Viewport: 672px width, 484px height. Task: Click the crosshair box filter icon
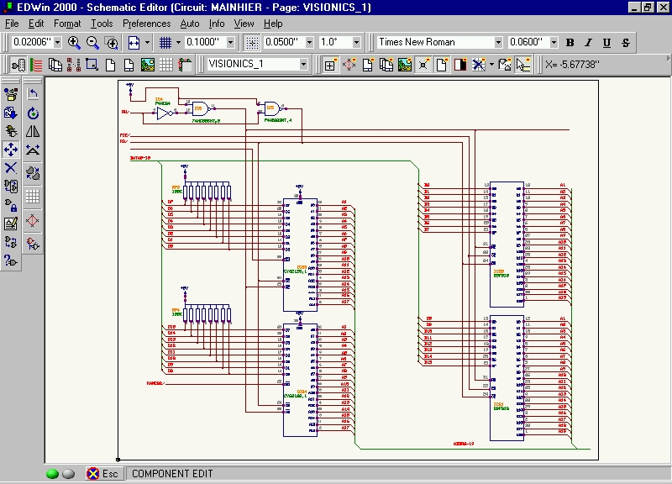coord(330,65)
